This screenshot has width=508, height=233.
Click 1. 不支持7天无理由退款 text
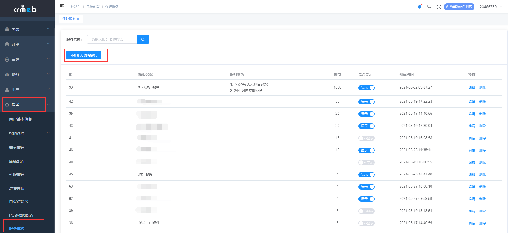click(249, 84)
